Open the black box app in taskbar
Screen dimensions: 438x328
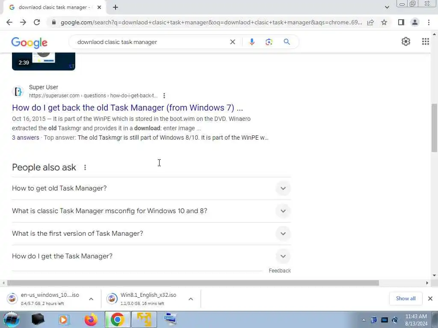click(38, 319)
